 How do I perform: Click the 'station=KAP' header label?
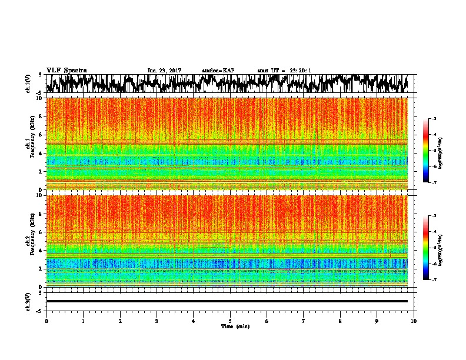pos(218,71)
